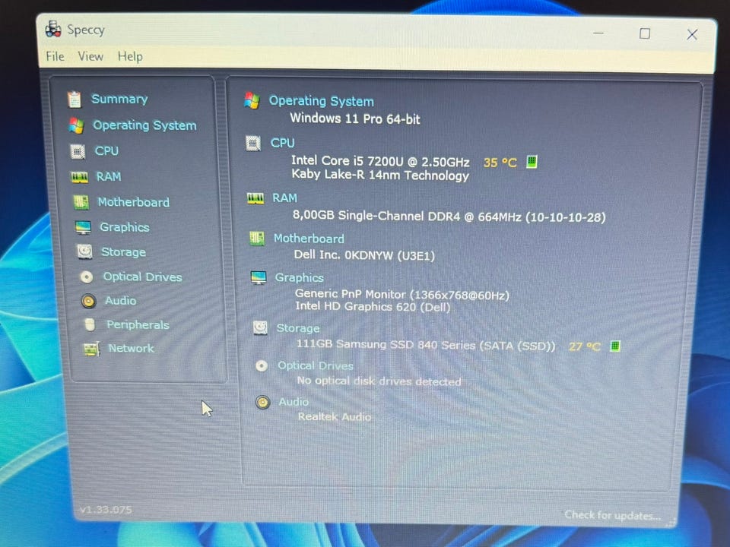Click 'Dell Inc. 0KDNYW (U3E1)' text
Viewport: 730px width, 547px height.
[364, 255]
